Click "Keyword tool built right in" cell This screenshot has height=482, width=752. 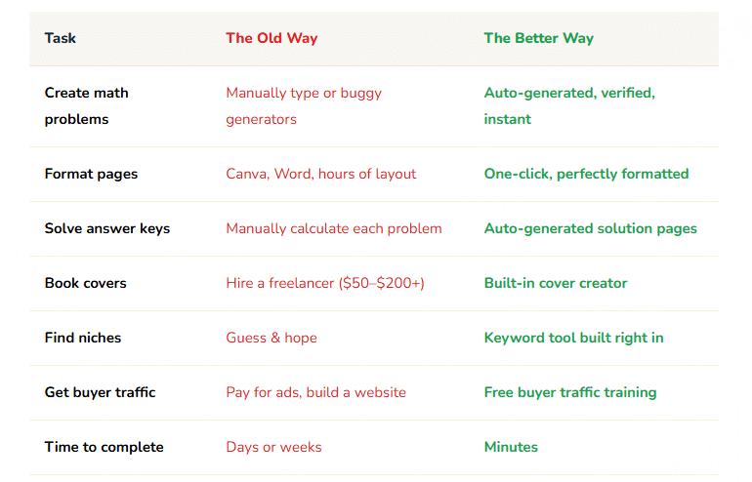coord(573,338)
